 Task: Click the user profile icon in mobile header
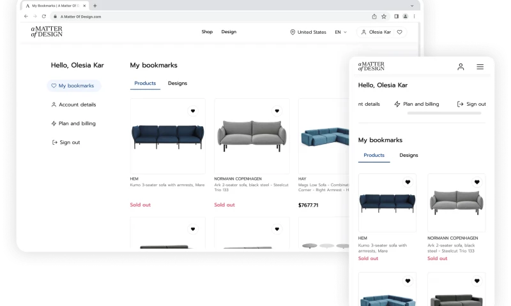click(x=461, y=67)
